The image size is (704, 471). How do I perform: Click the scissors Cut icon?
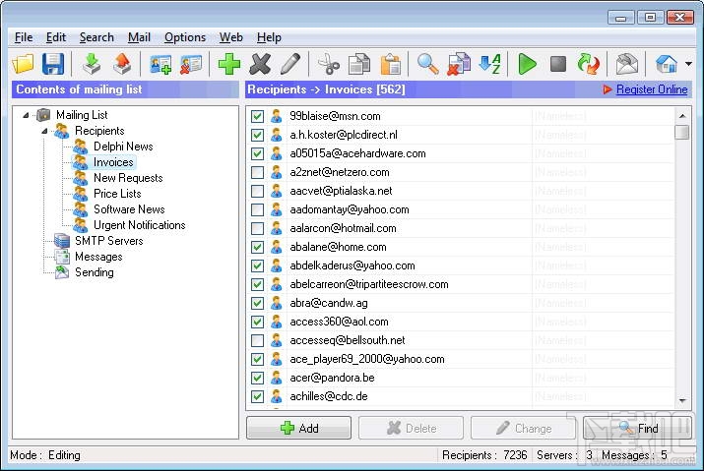329,64
